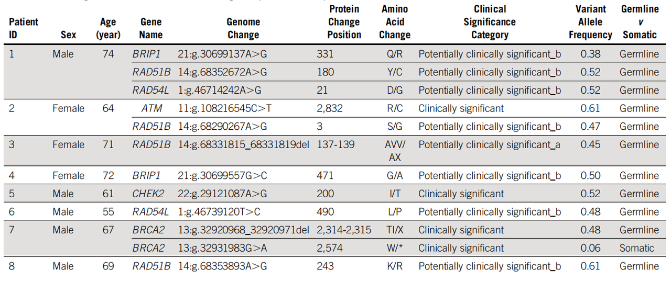Click the 13:g.32931983G>A genome change cell

click(223, 248)
